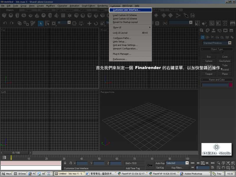
Task: Click the Mirror tool icon
Action: (x=197, y=24)
